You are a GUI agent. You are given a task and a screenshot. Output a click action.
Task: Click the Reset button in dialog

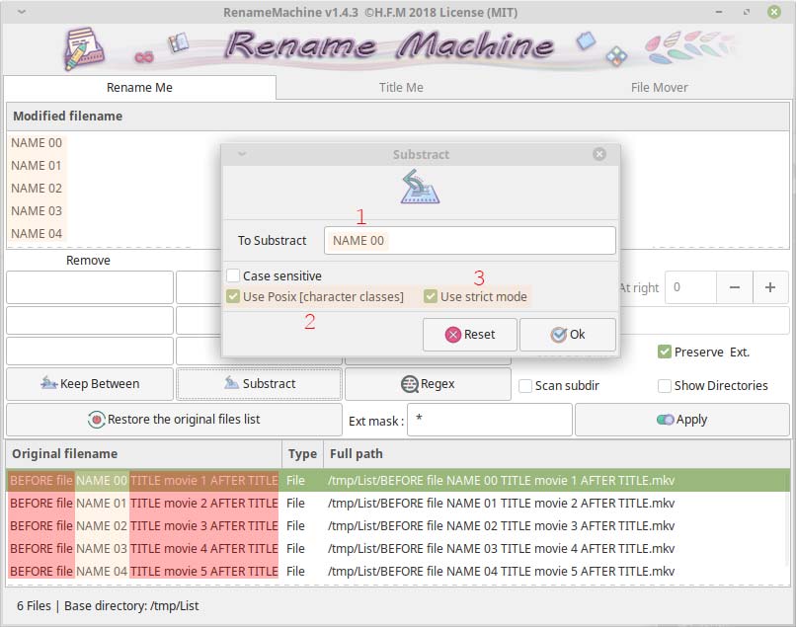(469, 335)
